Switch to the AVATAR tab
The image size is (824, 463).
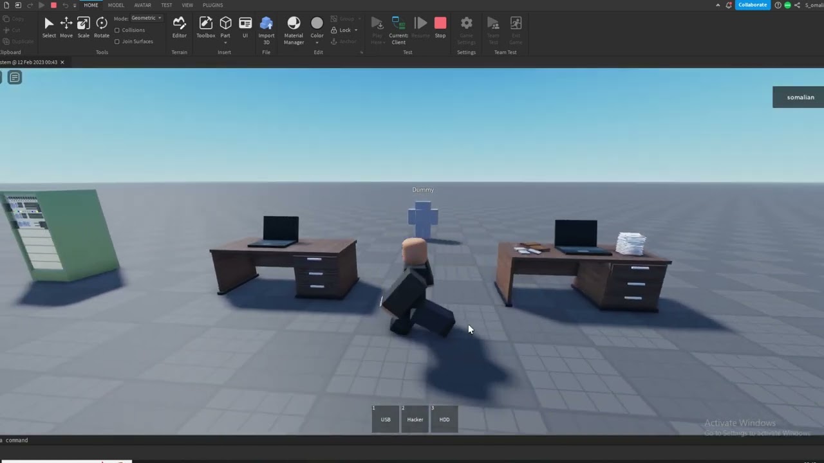142,5
